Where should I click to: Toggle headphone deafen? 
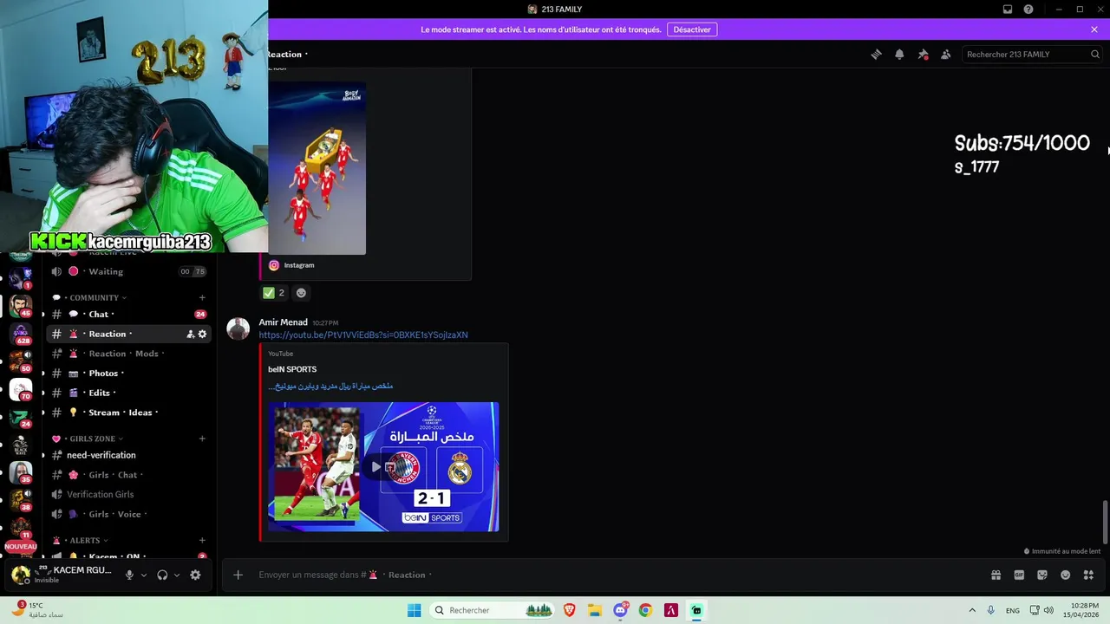(x=162, y=575)
